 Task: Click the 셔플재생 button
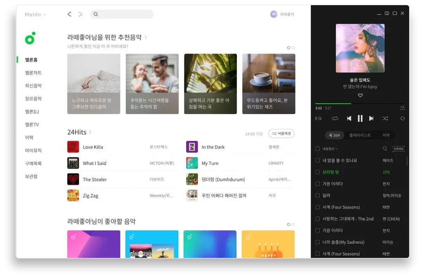point(281,134)
